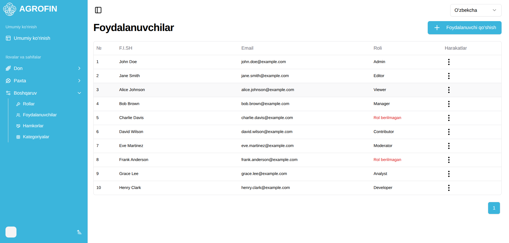
Task: Click the AGROFIN logo icon
Action: tap(10, 9)
